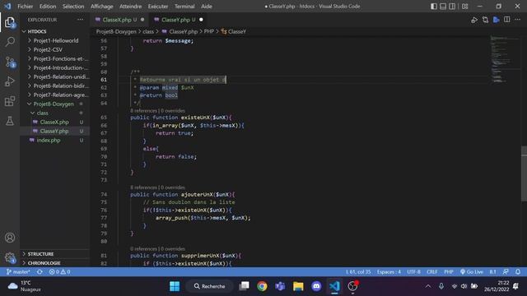The width and height of the screenshot is (527, 296).
Task: Synchronize changes in status bar
Action: tap(40, 272)
